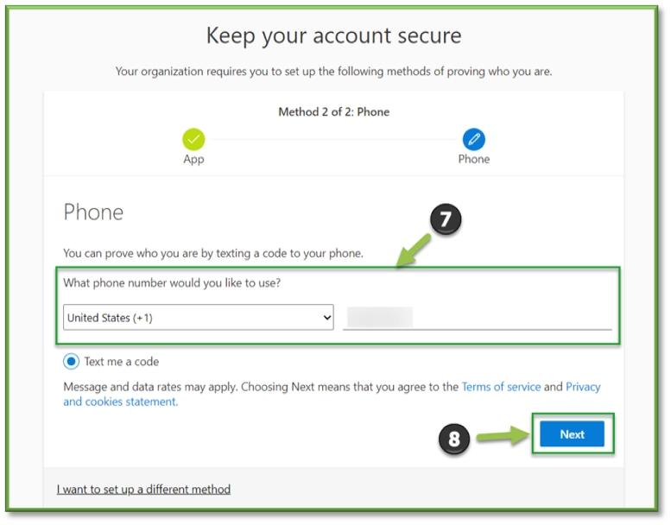
Task: Click the Text me a code label
Action: coord(122,362)
